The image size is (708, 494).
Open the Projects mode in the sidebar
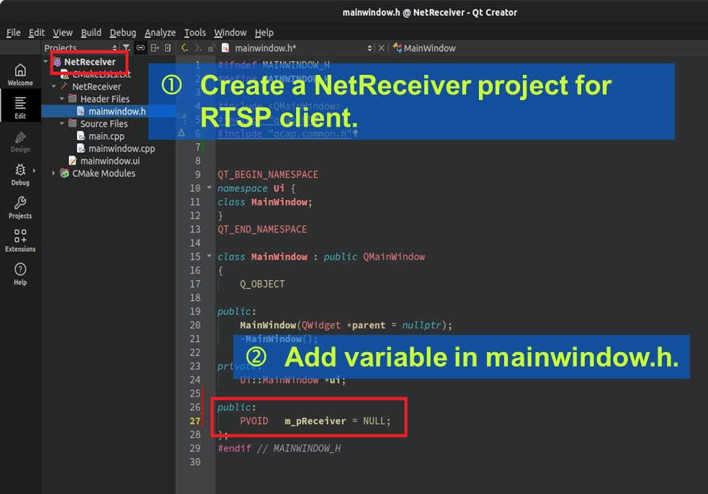pyautogui.click(x=20, y=208)
